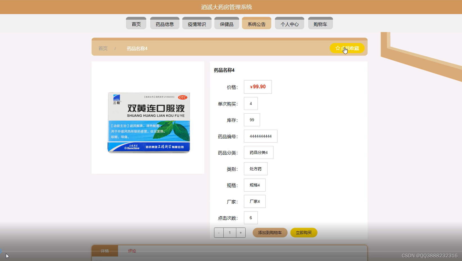Click the 点击次数 value 6
The height and width of the screenshot is (261, 462).
coord(251,217)
